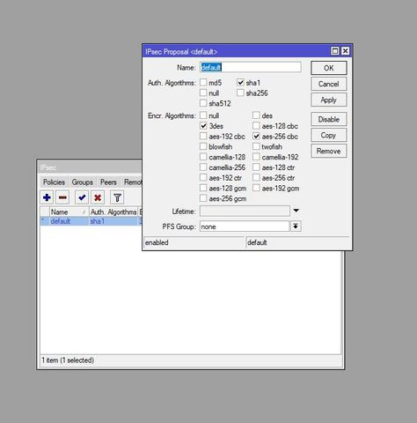Viewport: 417px width, 423px height.
Task: Uncheck aes-256 cbc encryption
Action: [256, 136]
